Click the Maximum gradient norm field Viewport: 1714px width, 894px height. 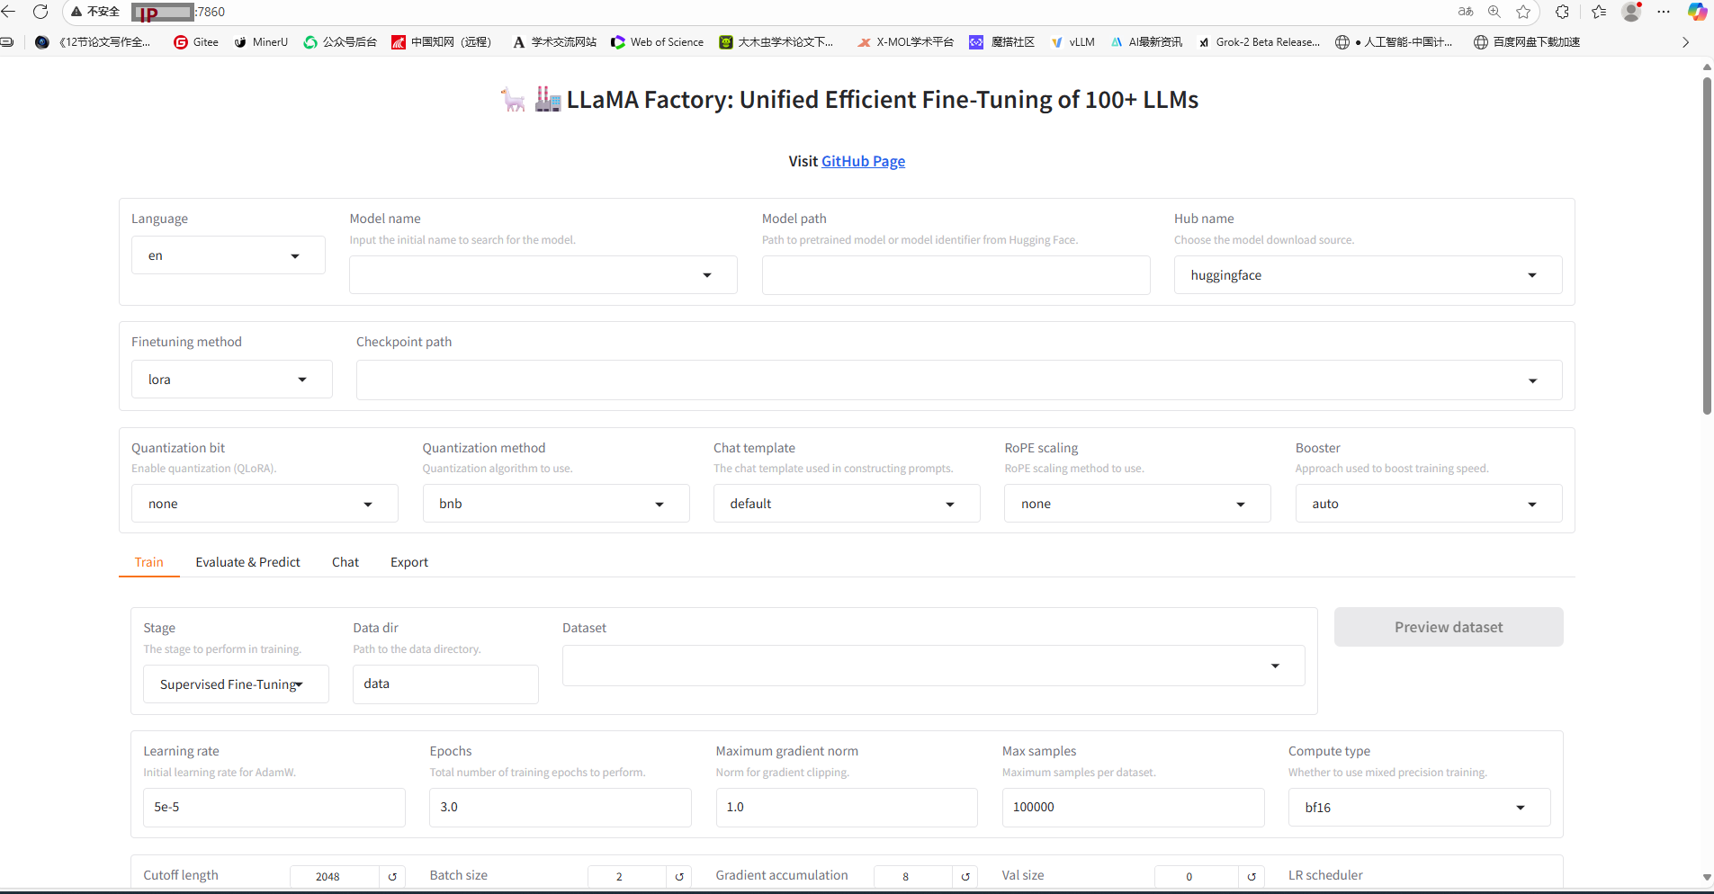pyautogui.click(x=847, y=808)
